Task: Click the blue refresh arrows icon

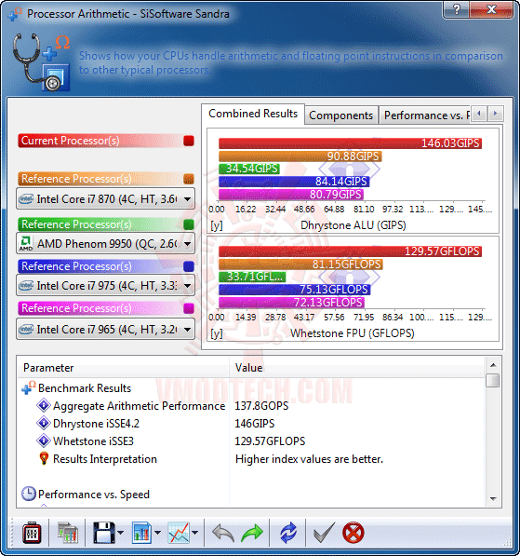Action: 288,533
